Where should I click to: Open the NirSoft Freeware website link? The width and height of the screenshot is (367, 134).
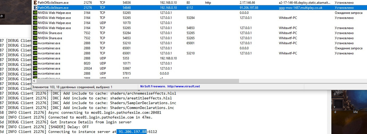click(184, 86)
